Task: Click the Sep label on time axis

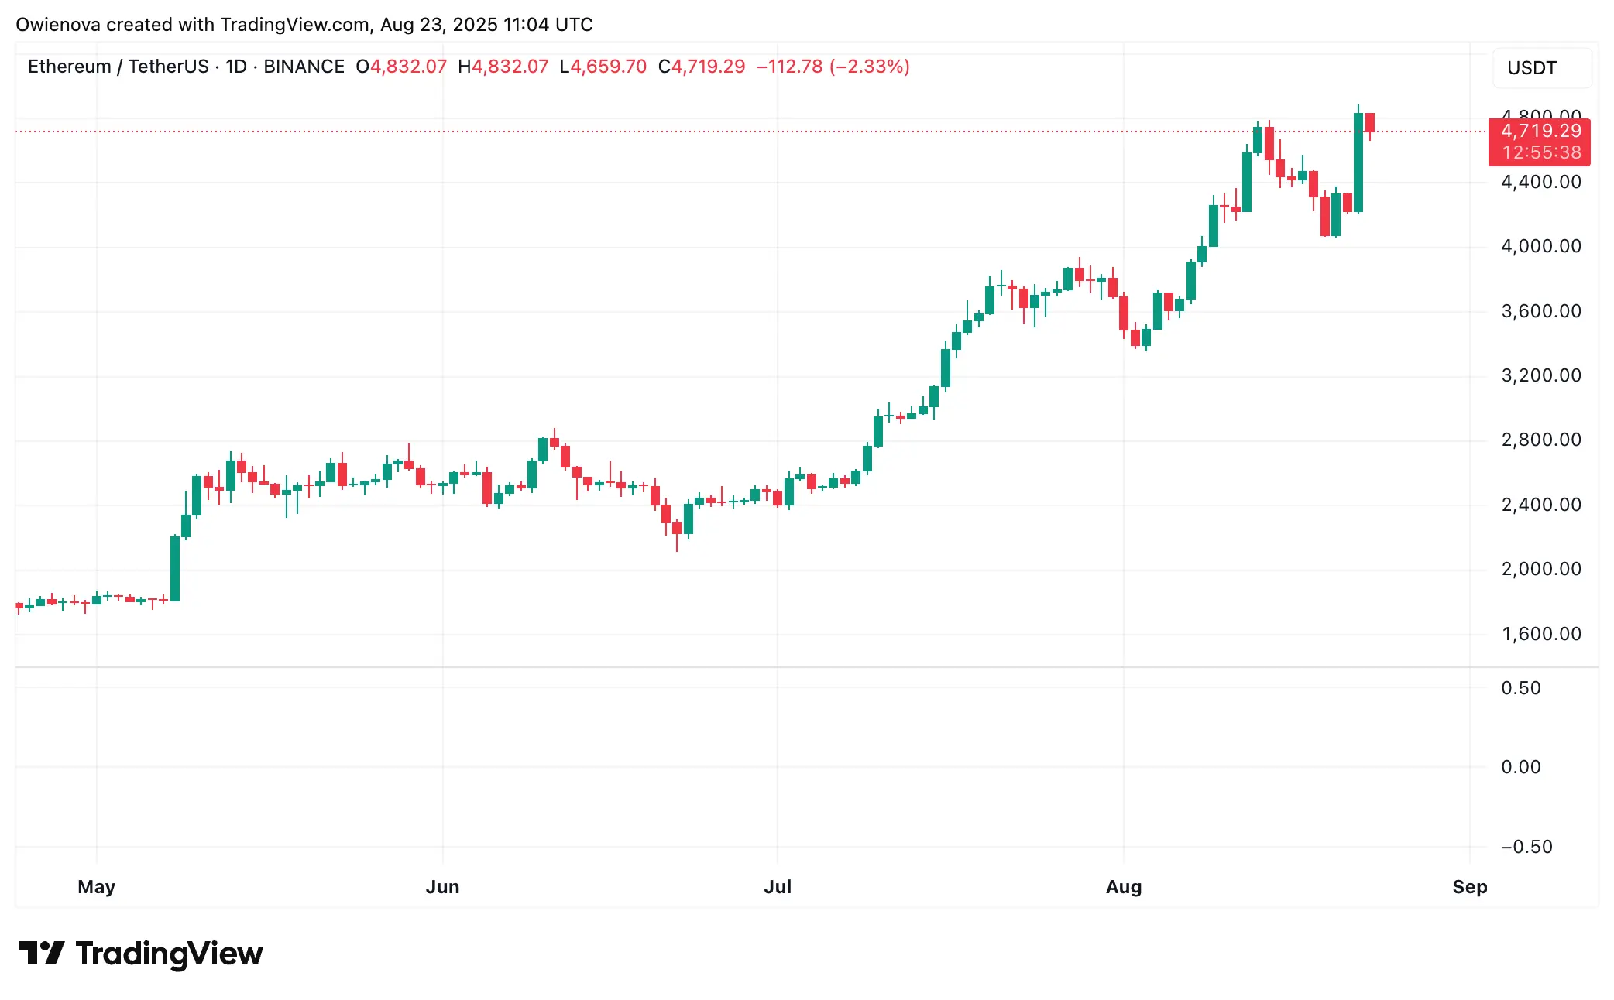Action: pos(1470,887)
